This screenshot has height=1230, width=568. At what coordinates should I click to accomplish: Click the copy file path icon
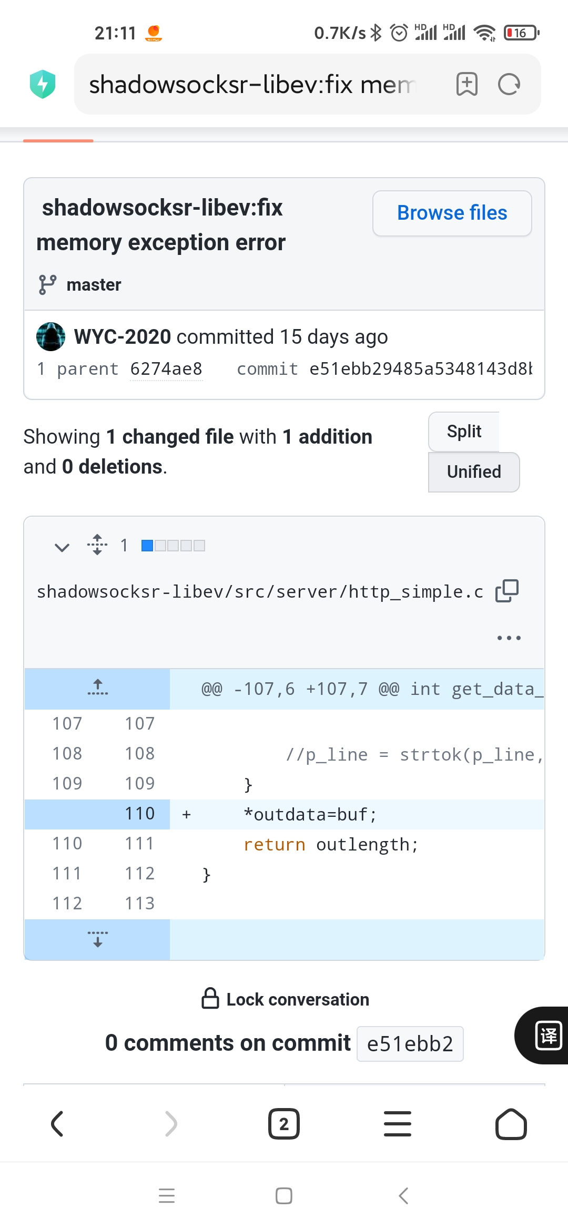point(506,591)
